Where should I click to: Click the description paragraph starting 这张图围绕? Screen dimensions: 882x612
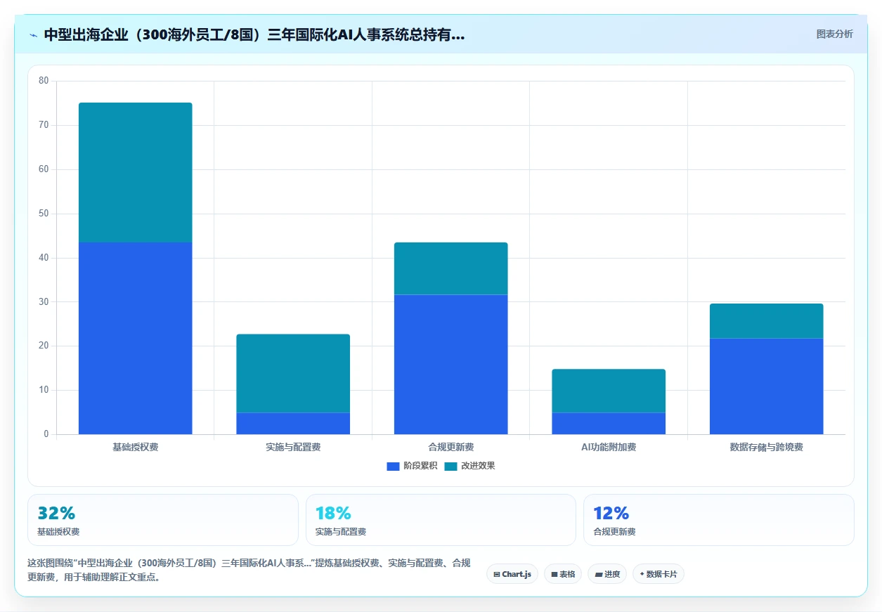[x=249, y=570]
